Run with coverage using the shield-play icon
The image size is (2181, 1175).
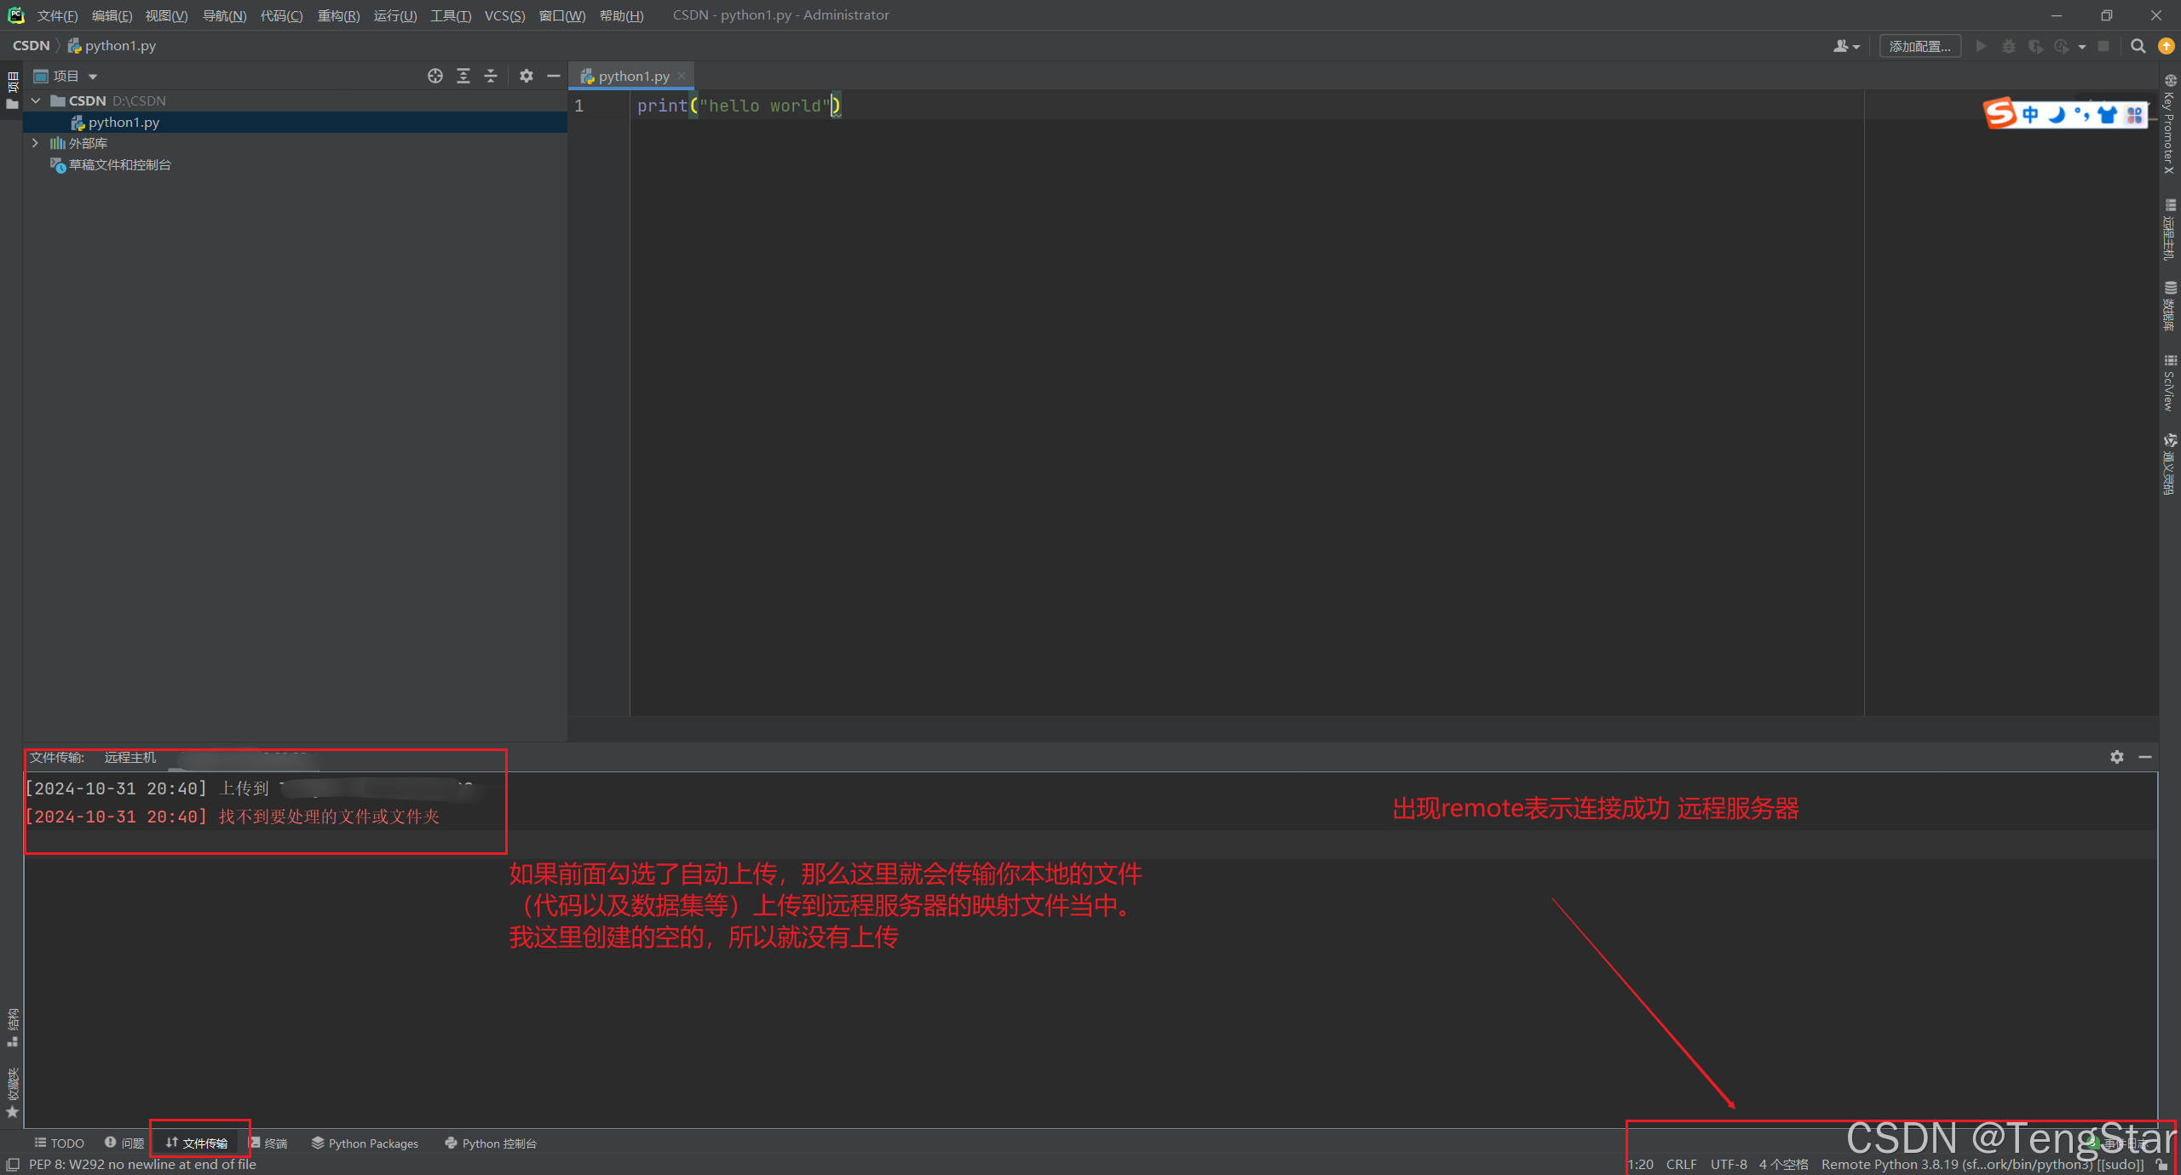tap(2035, 47)
